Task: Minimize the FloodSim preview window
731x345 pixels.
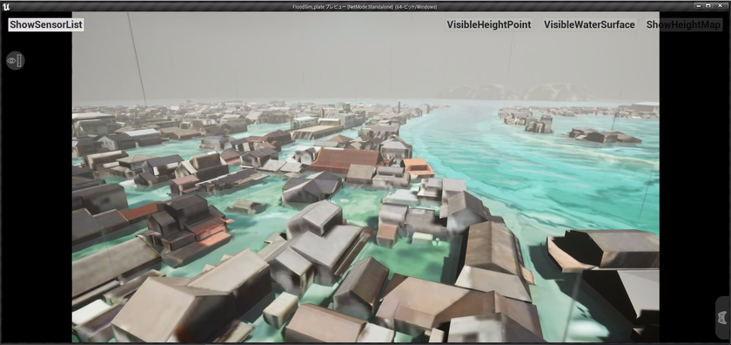Action: pyautogui.click(x=698, y=5)
